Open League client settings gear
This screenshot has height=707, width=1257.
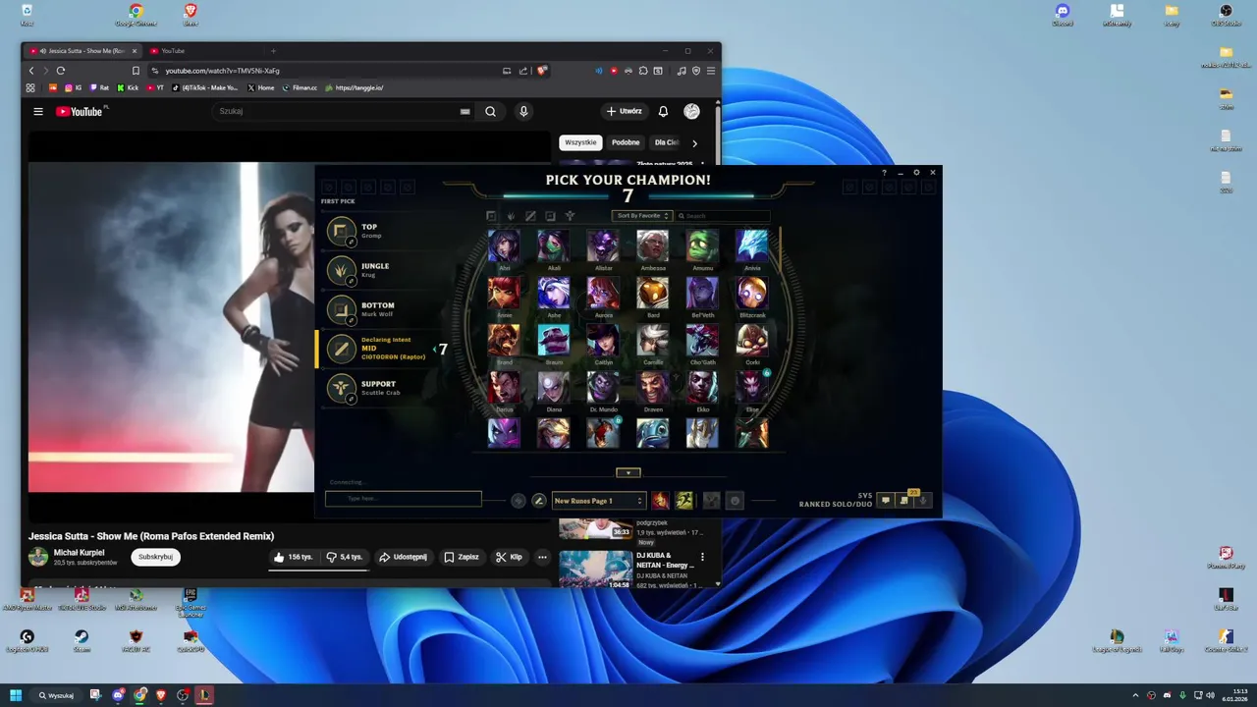(x=916, y=172)
